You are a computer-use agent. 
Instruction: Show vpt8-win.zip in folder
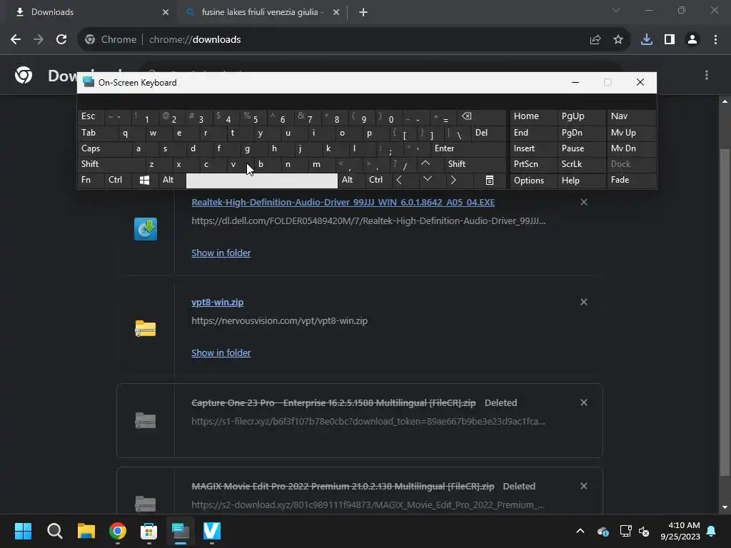(x=221, y=353)
